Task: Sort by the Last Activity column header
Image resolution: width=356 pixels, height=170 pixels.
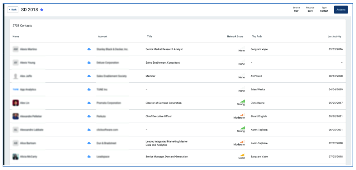Action: pyautogui.click(x=334, y=36)
